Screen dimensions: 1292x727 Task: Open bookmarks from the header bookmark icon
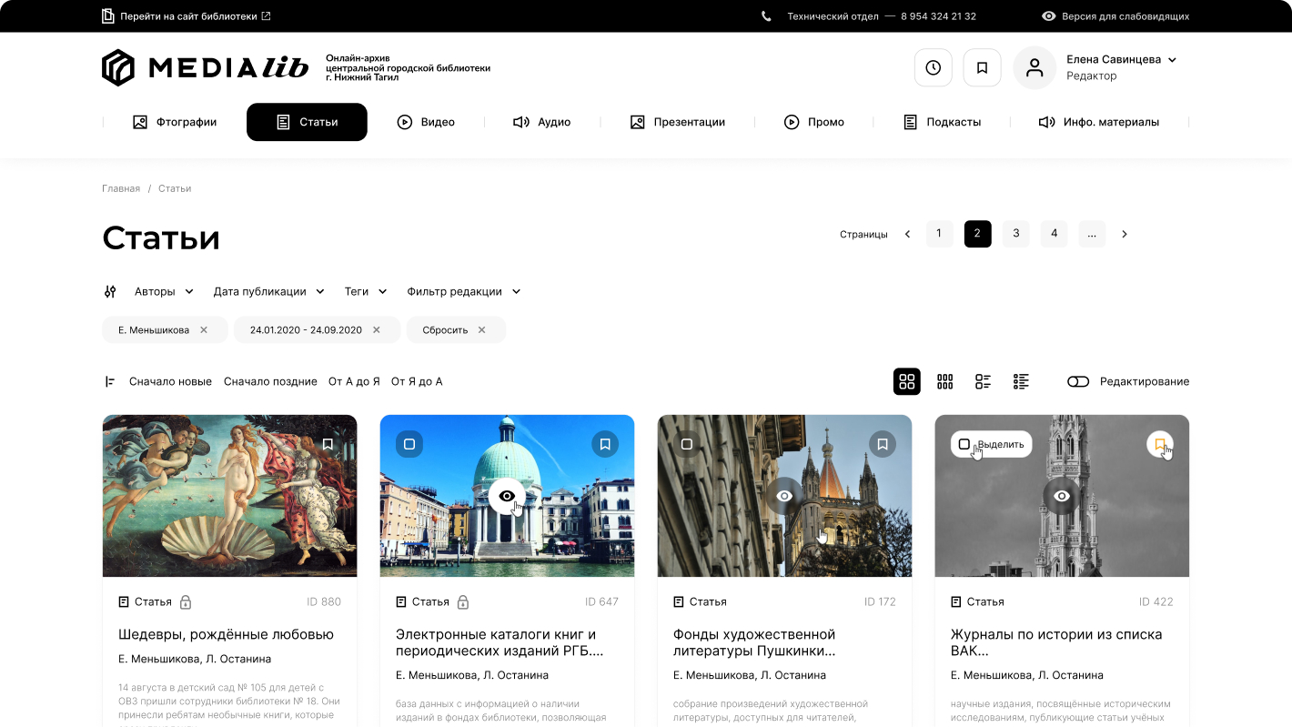pyautogui.click(x=982, y=67)
